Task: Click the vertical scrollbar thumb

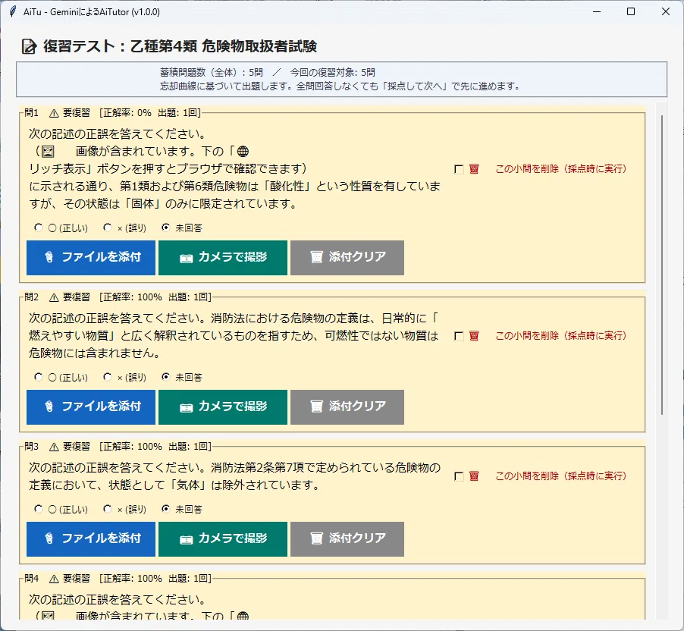Action: [662, 265]
